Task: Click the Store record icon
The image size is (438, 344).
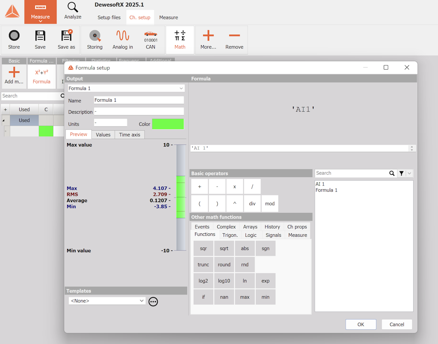Action: pyautogui.click(x=14, y=36)
